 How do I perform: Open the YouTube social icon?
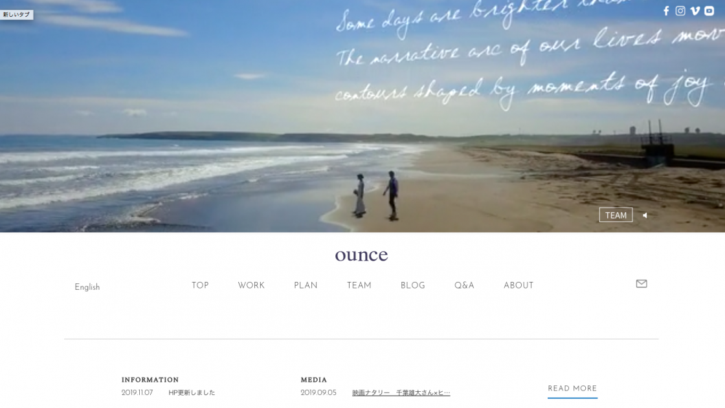click(x=709, y=10)
